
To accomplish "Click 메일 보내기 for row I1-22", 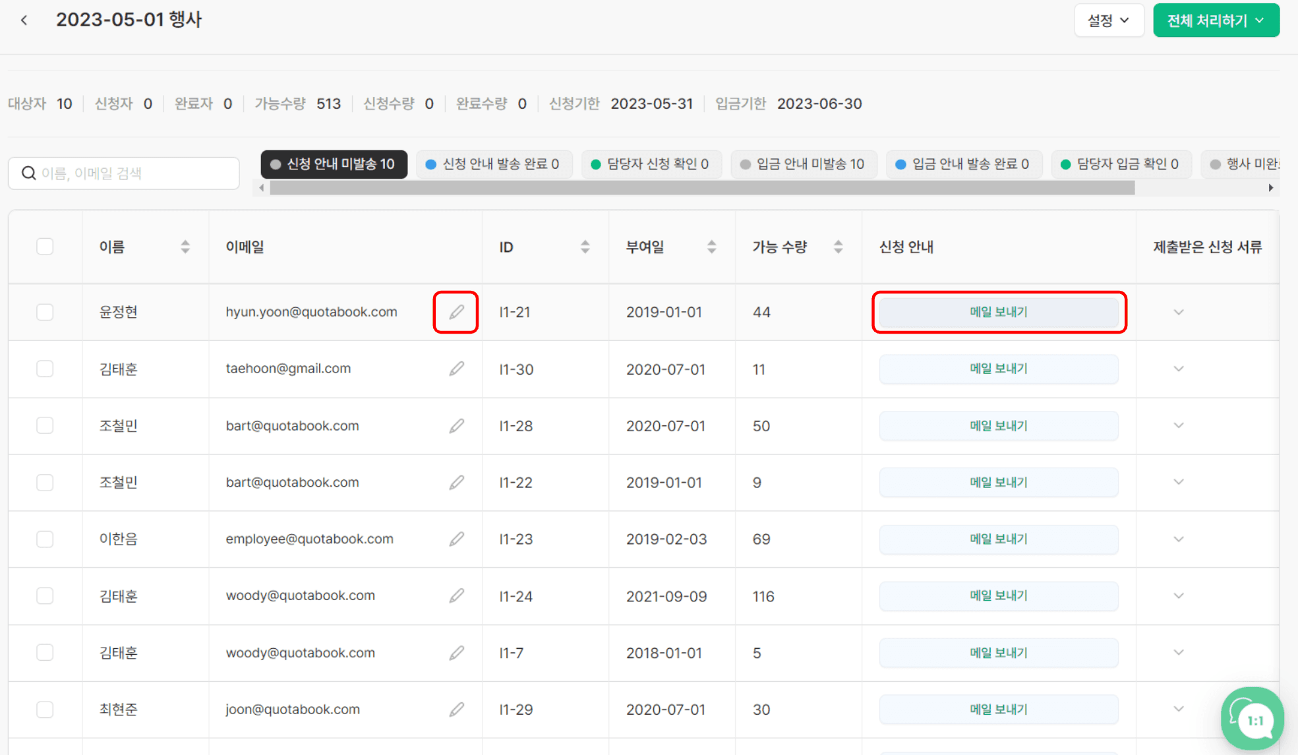I will tap(999, 483).
